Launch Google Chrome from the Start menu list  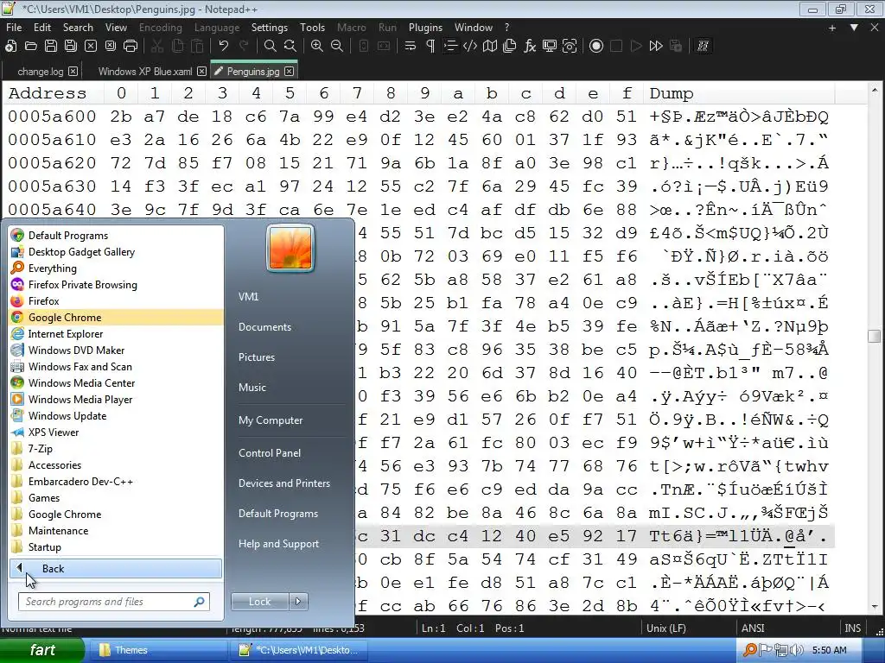(116, 318)
